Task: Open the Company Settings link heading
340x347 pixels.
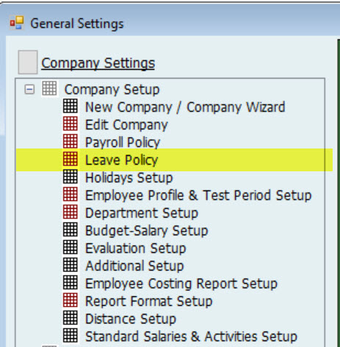Action: (x=98, y=63)
